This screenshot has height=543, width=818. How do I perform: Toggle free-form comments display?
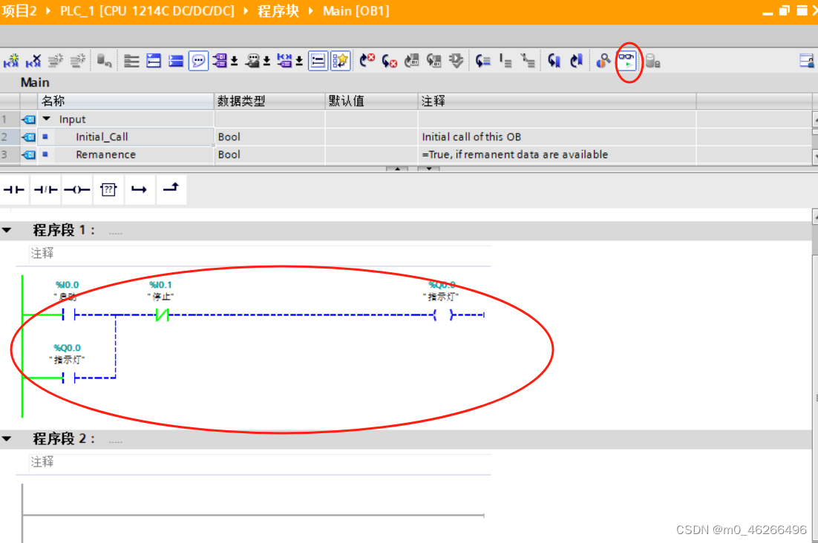coord(197,61)
